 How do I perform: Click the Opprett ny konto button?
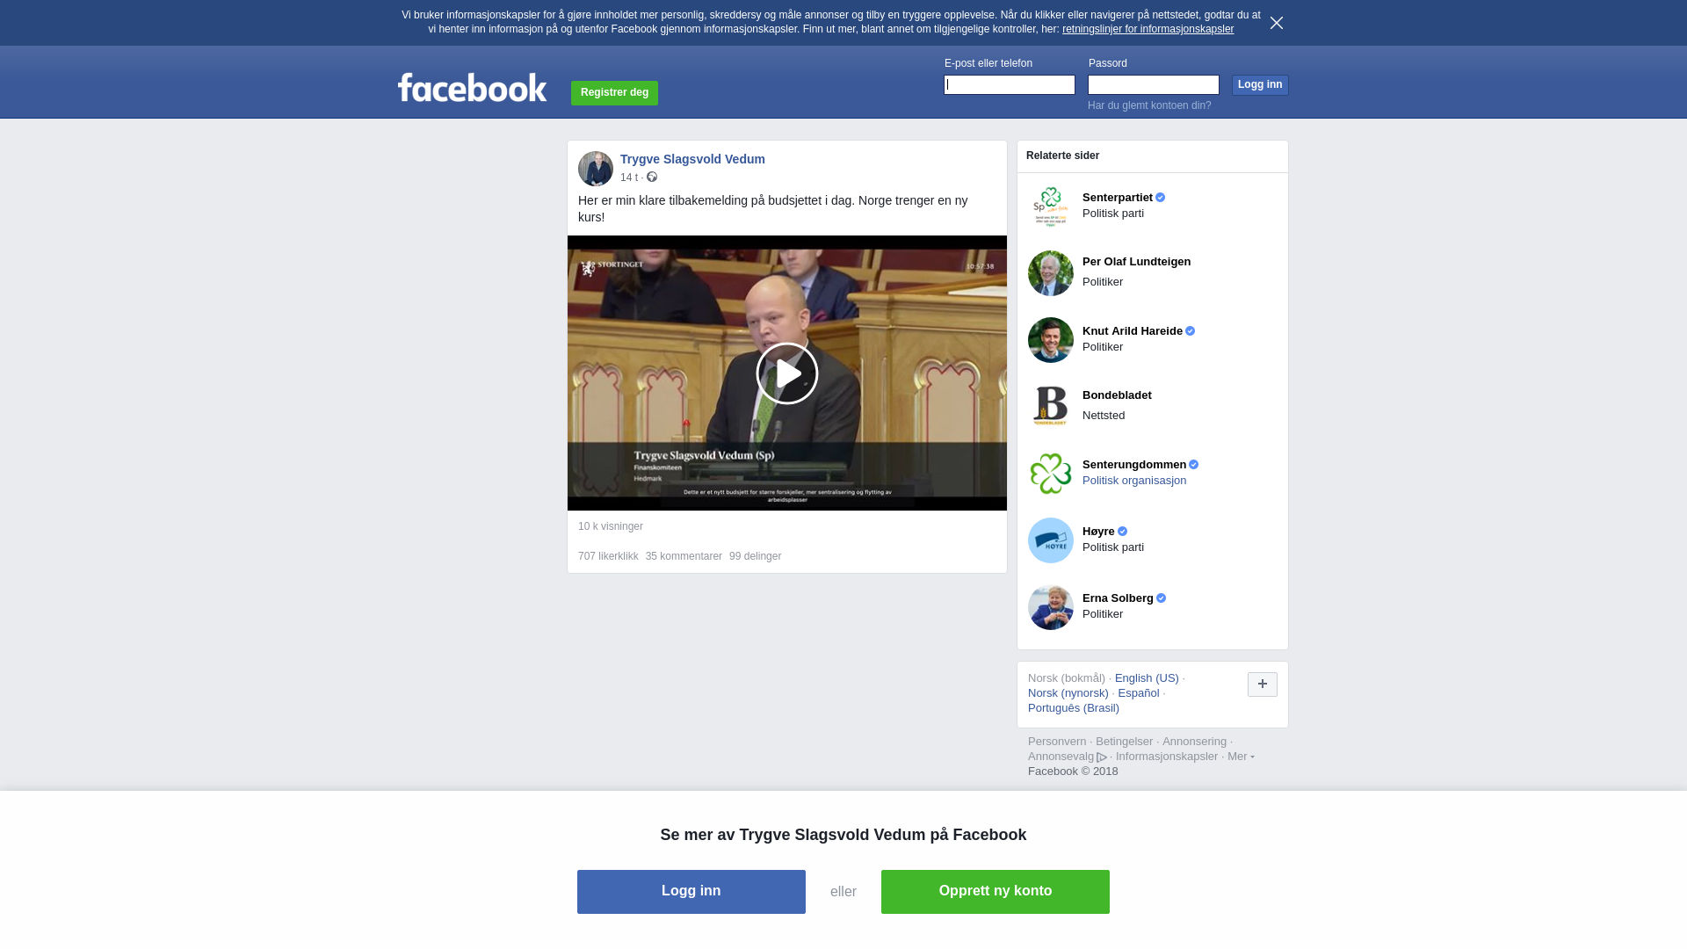tap(996, 892)
